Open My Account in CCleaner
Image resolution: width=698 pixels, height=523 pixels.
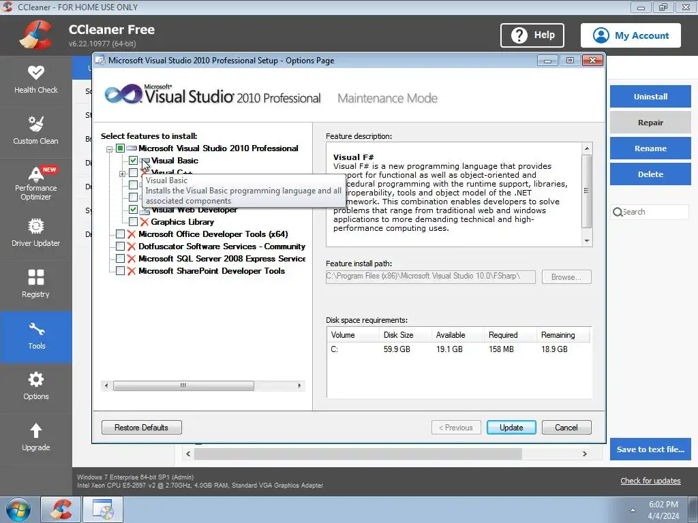click(631, 35)
